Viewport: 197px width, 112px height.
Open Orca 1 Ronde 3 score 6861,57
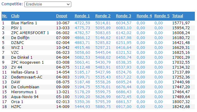124,102
